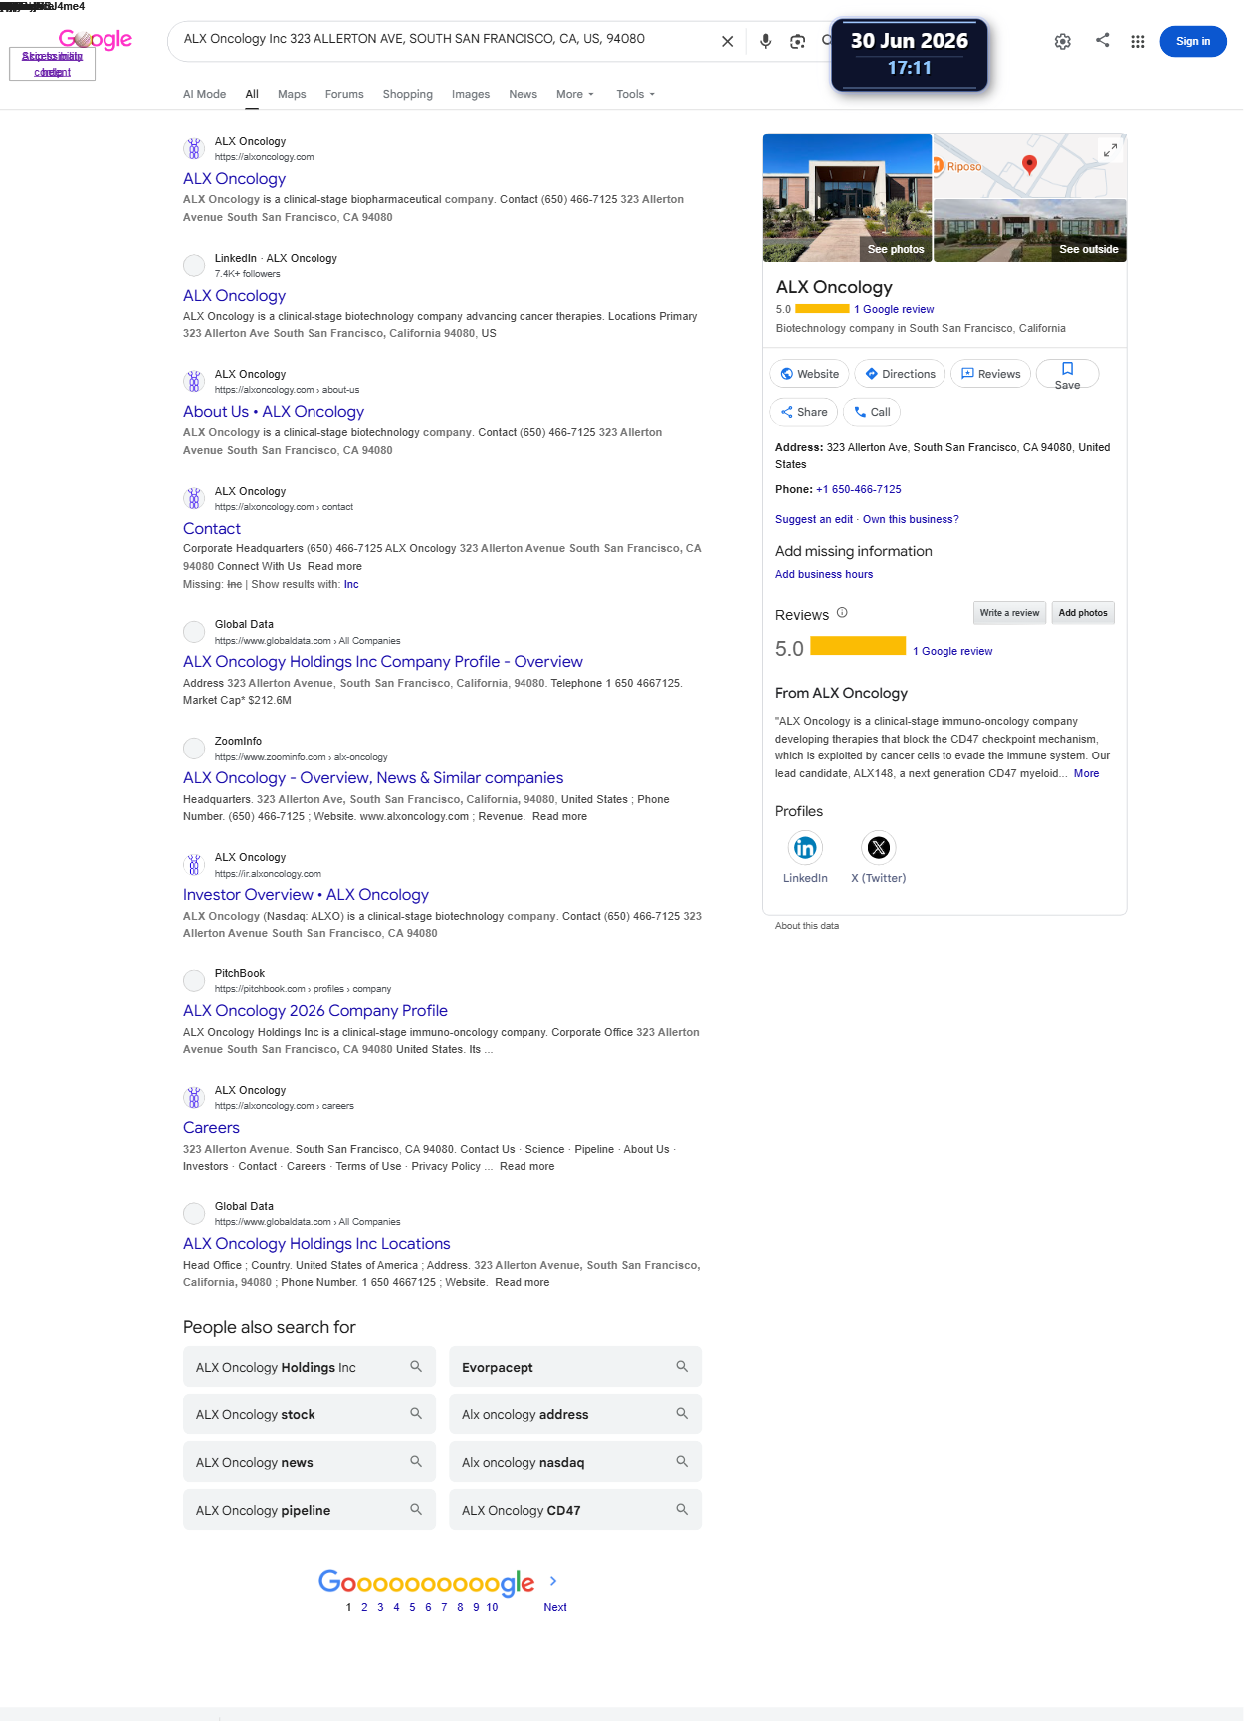Click the Reviews info icon
This screenshot has height=1721, width=1258.
pyautogui.click(x=842, y=613)
